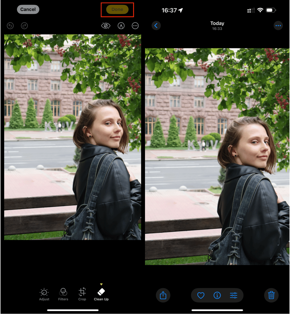Tap the battery status icon
290x314 pixels.
271,10
